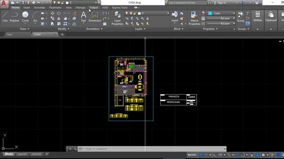Switch to the Manage ribbon tab

point(80,8)
